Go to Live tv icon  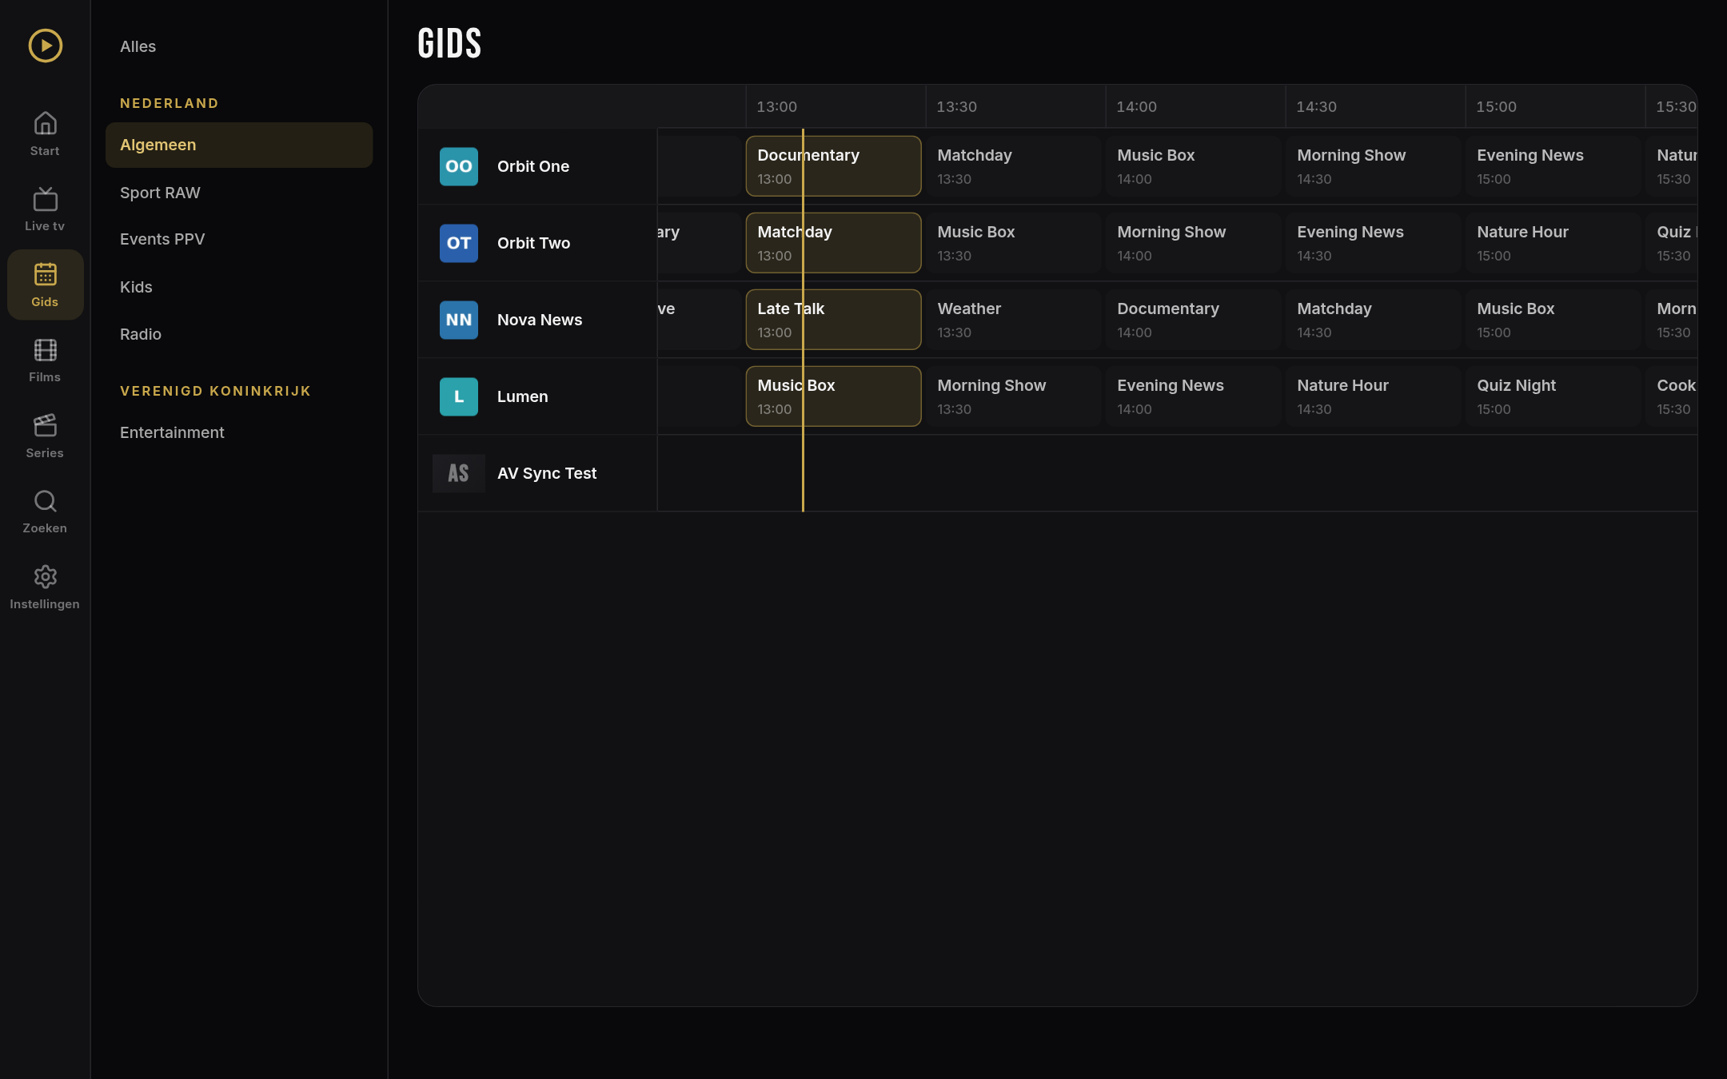click(46, 199)
